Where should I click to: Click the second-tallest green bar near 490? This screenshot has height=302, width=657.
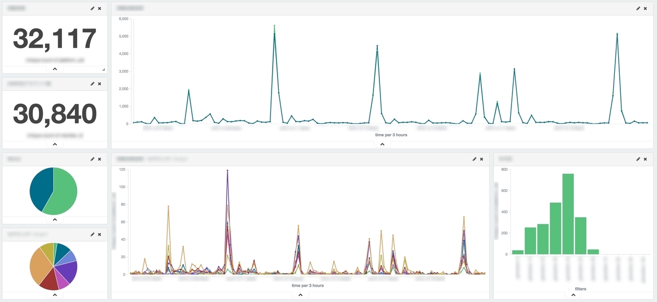pyautogui.click(x=555, y=229)
